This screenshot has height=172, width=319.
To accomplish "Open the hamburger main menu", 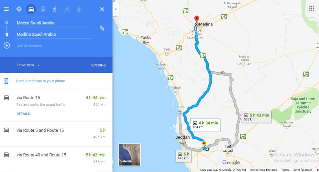I will (x=6, y=9).
